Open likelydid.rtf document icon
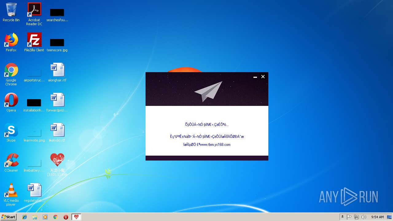Image resolution: width=393 pixels, height=221 pixels. click(x=57, y=133)
